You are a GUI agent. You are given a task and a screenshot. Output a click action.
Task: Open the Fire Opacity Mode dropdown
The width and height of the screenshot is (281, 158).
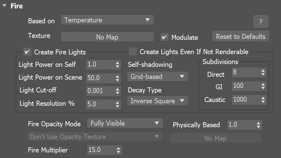pos(125,123)
